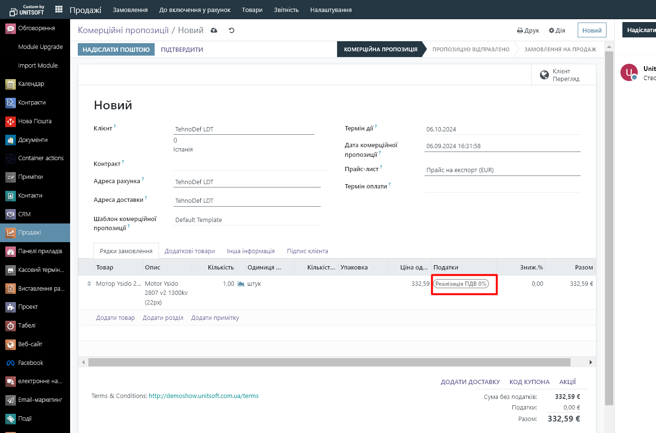Open the apps grid menu icon
The image size is (656, 433).
59,9
